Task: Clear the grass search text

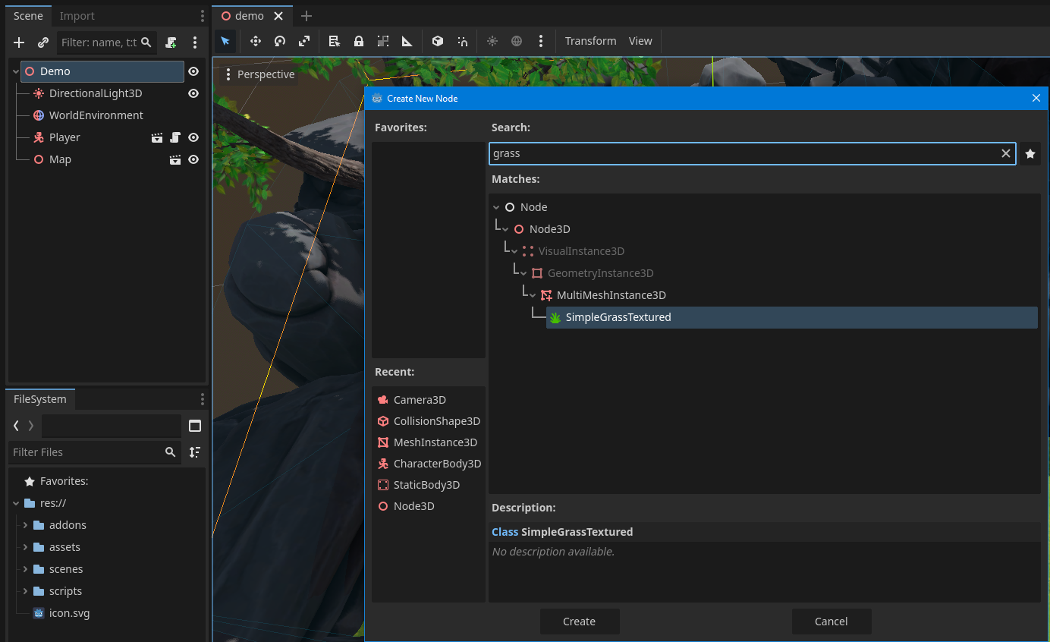Action: pyautogui.click(x=1006, y=153)
